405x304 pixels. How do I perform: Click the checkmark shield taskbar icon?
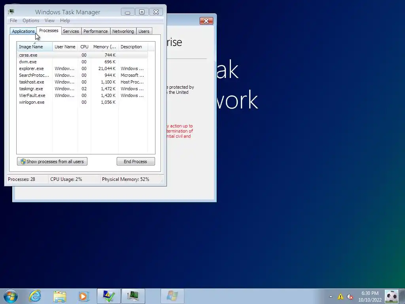pos(108,296)
